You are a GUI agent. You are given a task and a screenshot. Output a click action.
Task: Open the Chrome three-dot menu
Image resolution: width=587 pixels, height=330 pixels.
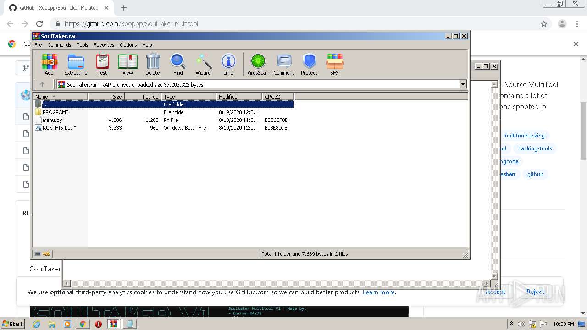(x=577, y=24)
